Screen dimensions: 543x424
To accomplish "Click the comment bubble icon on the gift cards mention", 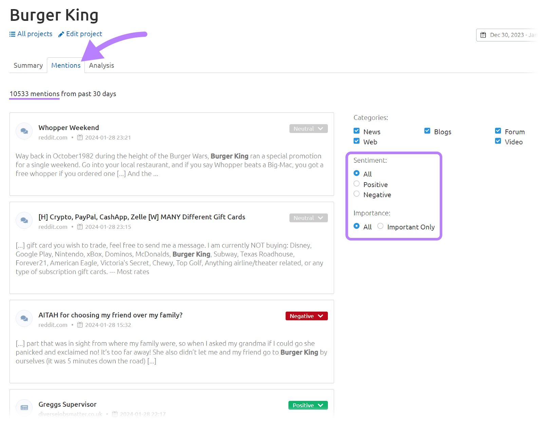I will click(24, 220).
